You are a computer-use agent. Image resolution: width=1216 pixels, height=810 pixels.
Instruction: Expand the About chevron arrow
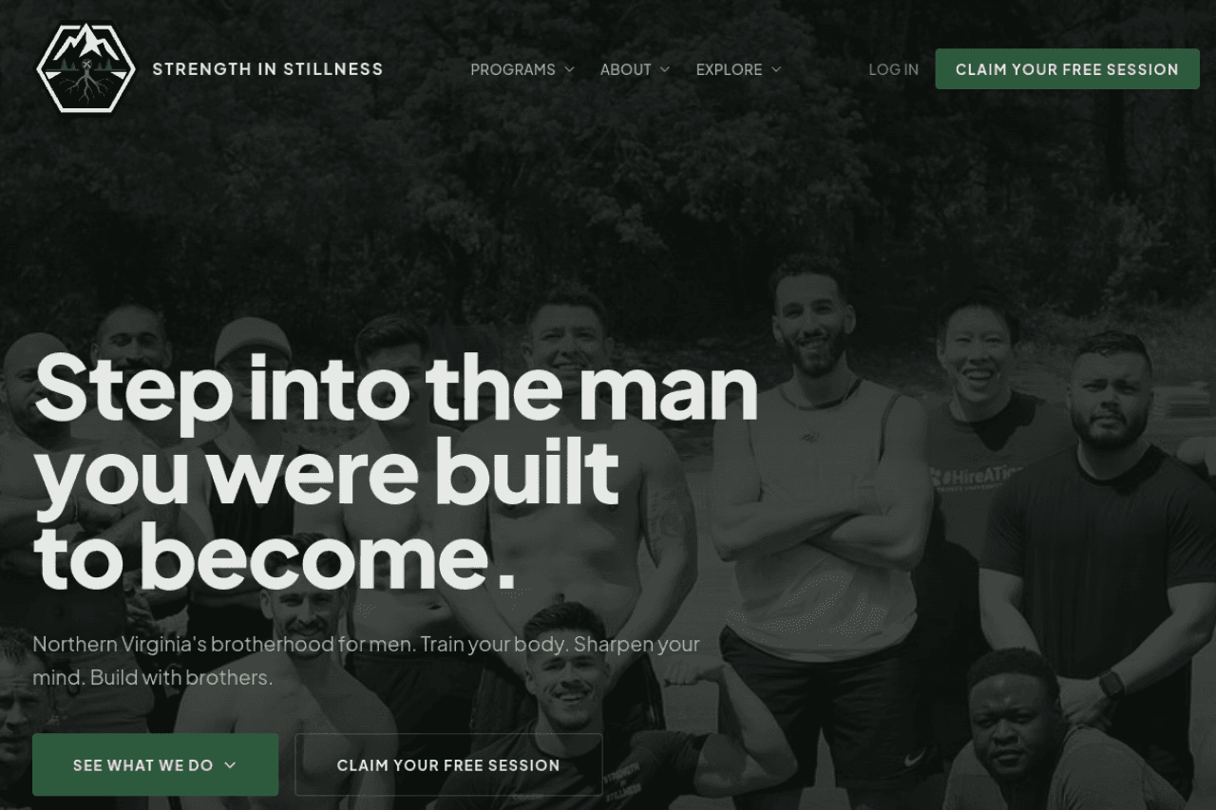point(665,69)
